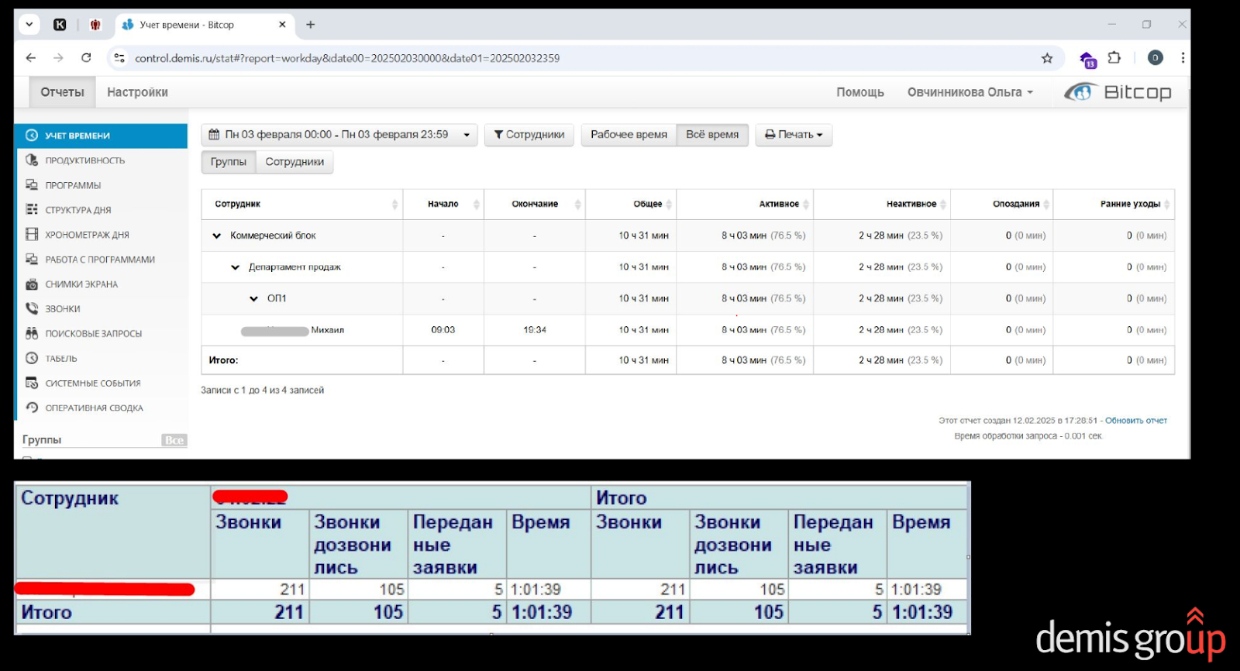This screenshot has width=1240, height=671.
Task: Bookmark page with star icon
Action: pyautogui.click(x=1047, y=58)
